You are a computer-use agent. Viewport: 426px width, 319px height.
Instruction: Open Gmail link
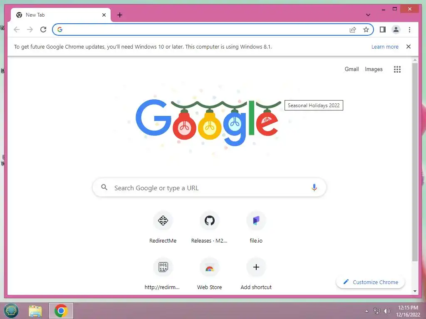tap(352, 69)
